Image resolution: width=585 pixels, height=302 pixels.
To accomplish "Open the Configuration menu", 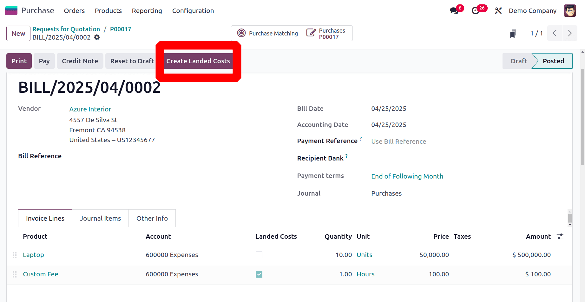I will click(193, 11).
